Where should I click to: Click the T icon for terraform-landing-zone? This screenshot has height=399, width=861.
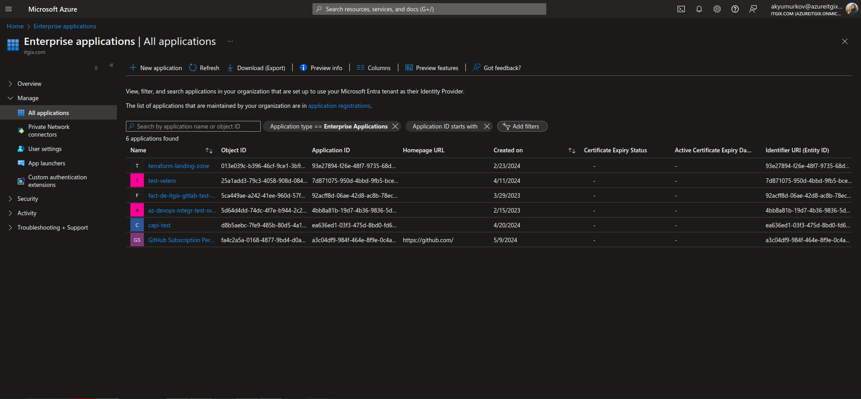(137, 166)
